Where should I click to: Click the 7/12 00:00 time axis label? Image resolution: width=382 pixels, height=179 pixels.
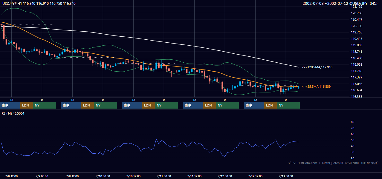tap(225, 176)
